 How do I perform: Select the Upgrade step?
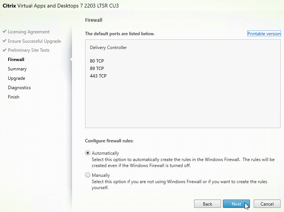(16, 78)
